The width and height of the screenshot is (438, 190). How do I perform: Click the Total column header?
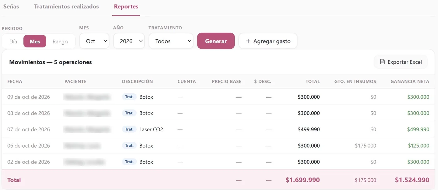pyautogui.click(x=313, y=81)
